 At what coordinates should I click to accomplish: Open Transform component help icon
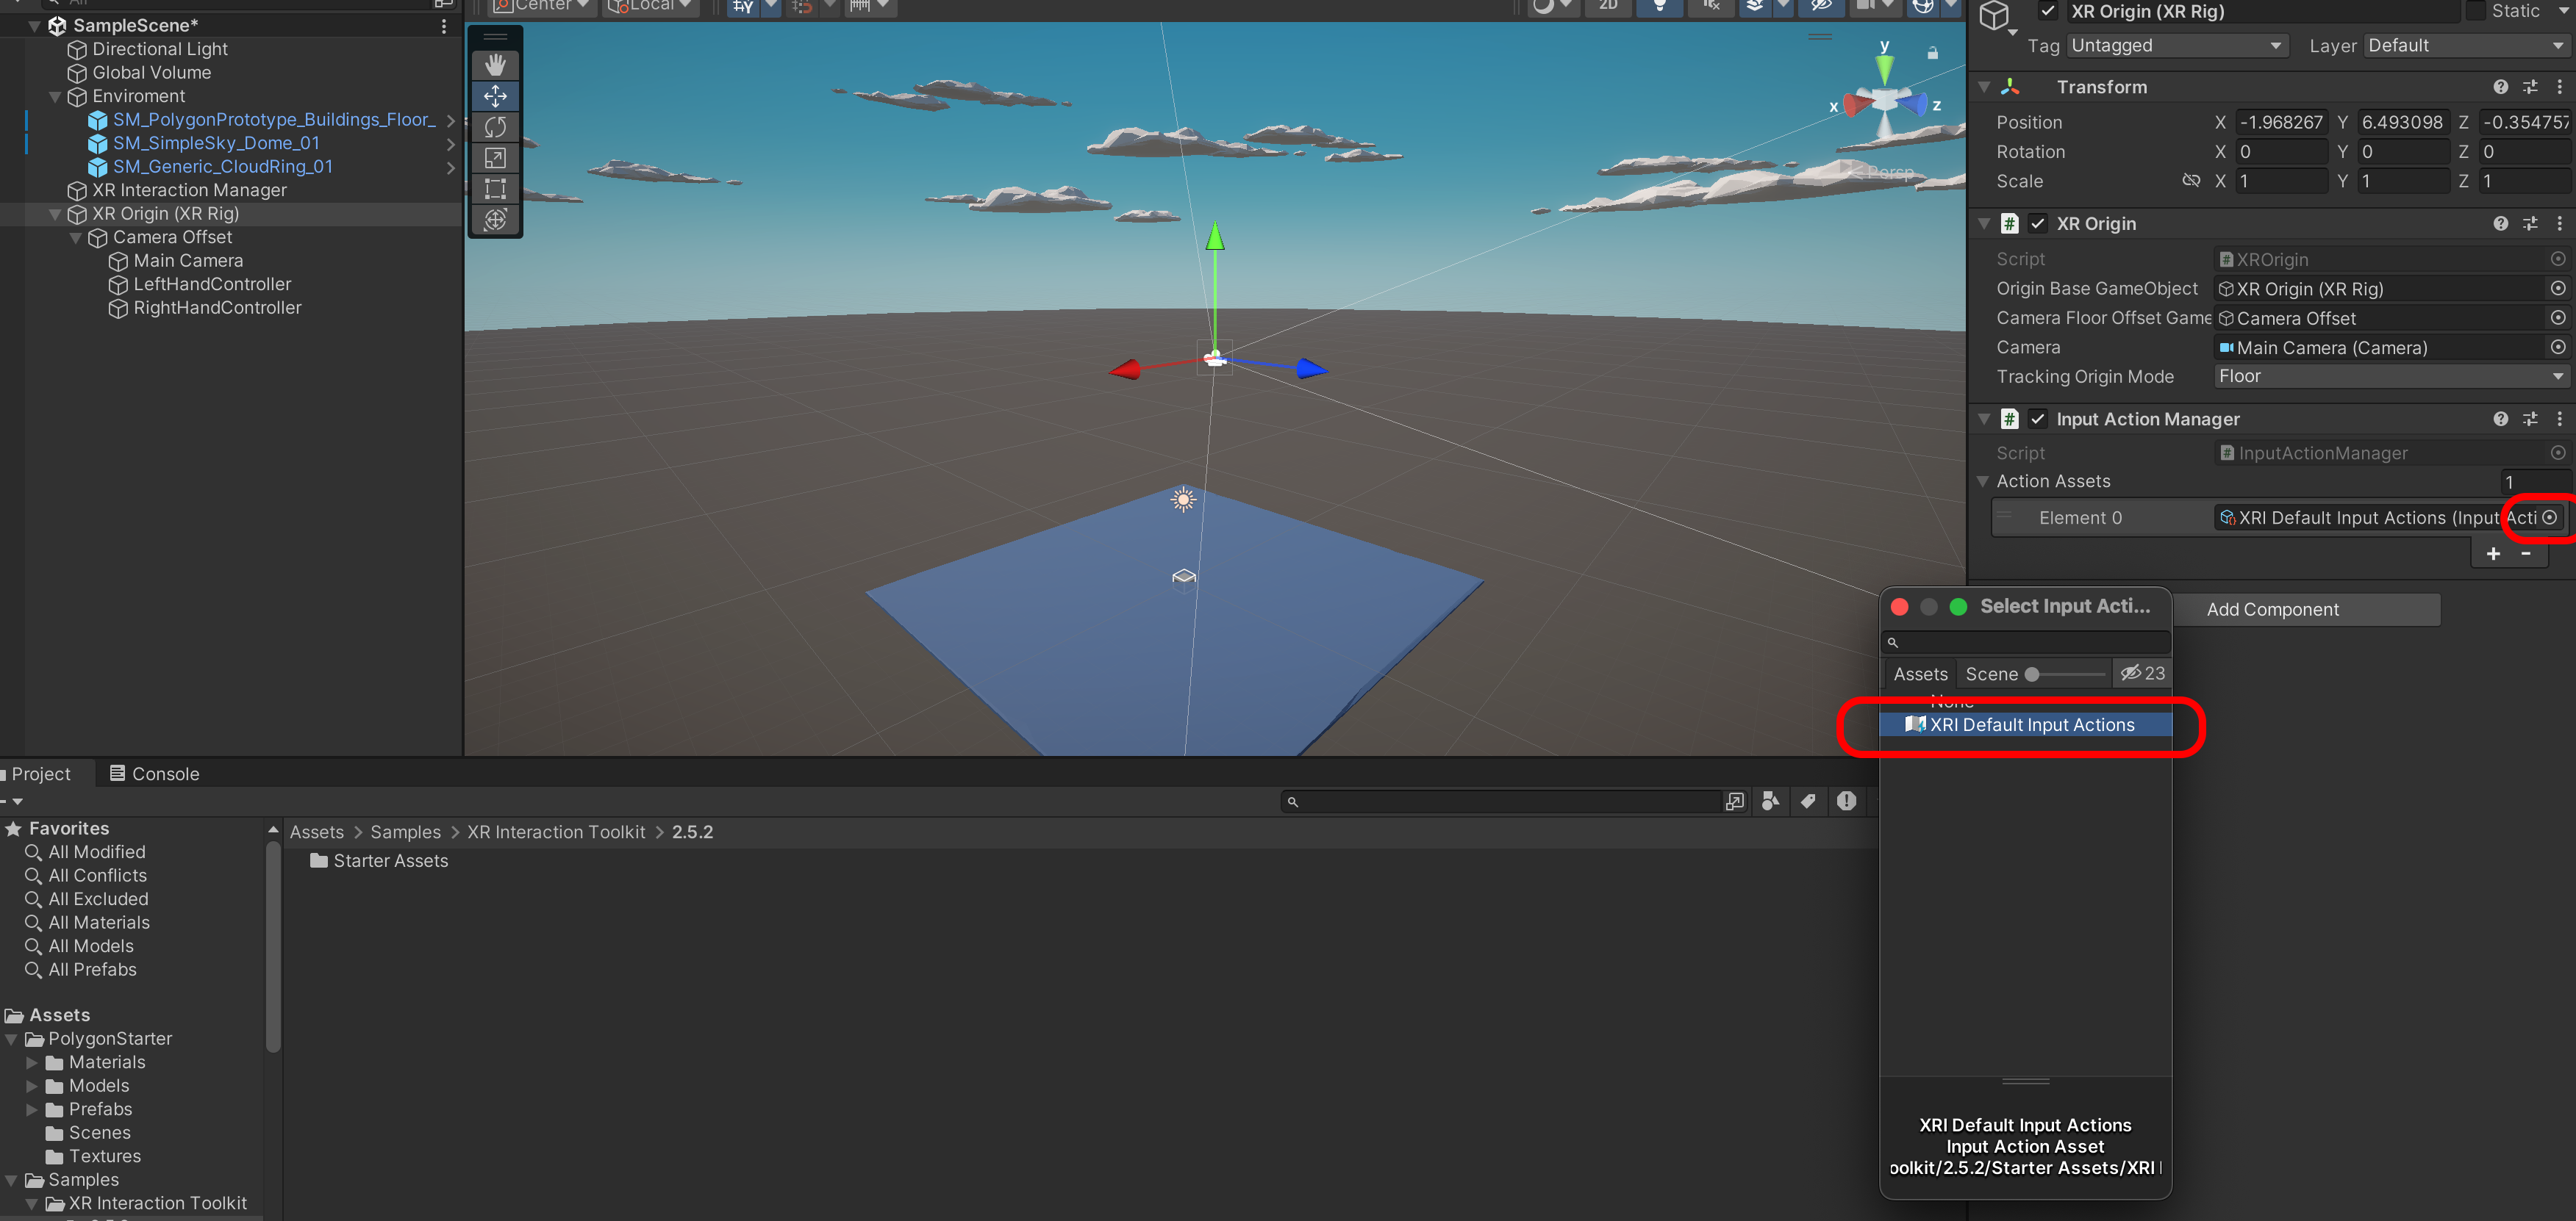[x=2500, y=87]
